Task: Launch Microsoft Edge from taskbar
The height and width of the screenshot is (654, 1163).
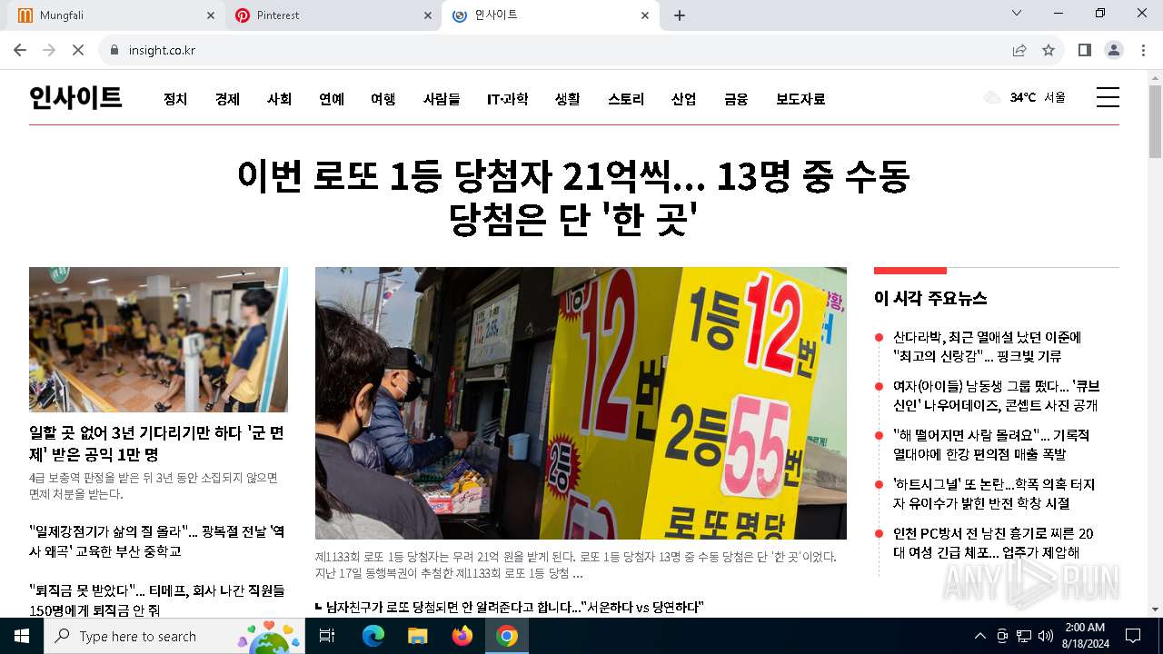Action: [373, 636]
